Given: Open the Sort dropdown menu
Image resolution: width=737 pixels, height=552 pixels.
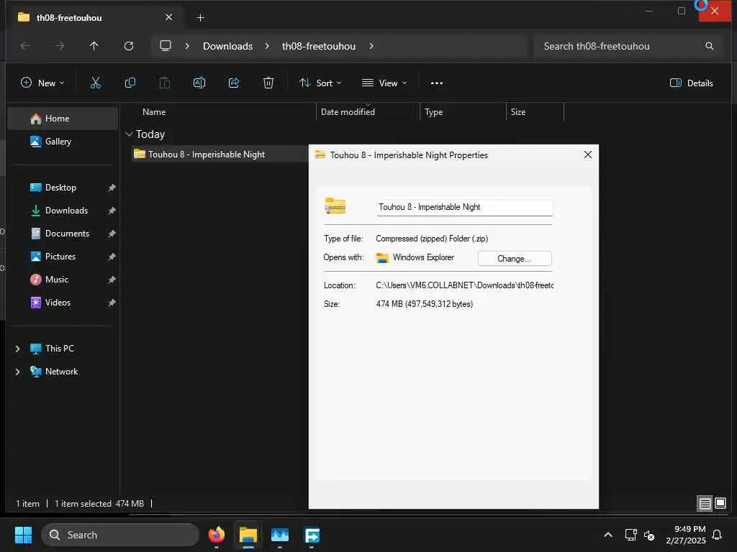Looking at the screenshot, I should pyautogui.click(x=320, y=83).
